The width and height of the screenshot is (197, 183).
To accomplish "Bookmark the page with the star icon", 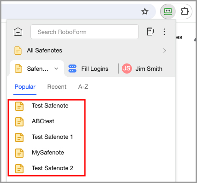I will [x=145, y=11].
